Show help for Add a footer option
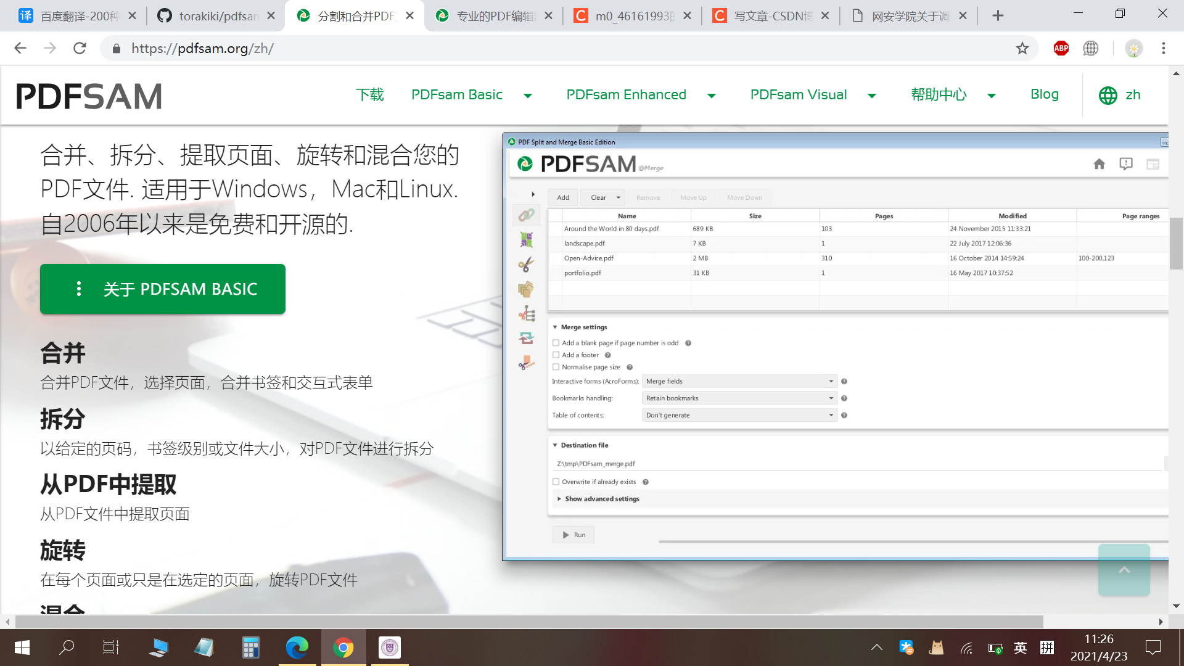Screen dimensions: 1184x666 [607, 355]
